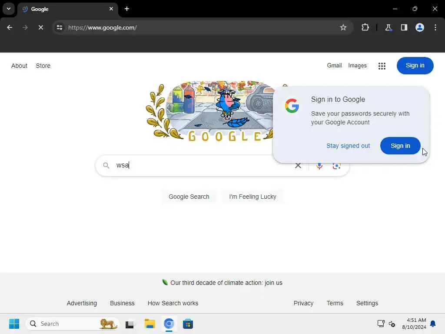The image size is (445, 334).
Task: Stop loading the page with X icon
Action: point(41,27)
